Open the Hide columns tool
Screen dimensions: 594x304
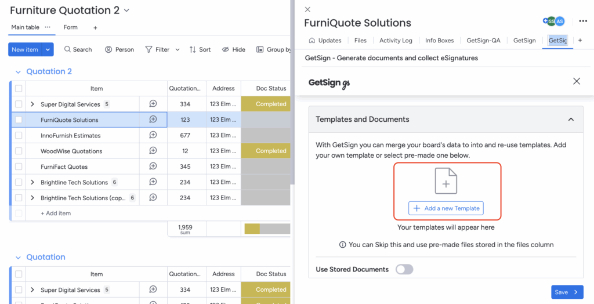pos(234,49)
